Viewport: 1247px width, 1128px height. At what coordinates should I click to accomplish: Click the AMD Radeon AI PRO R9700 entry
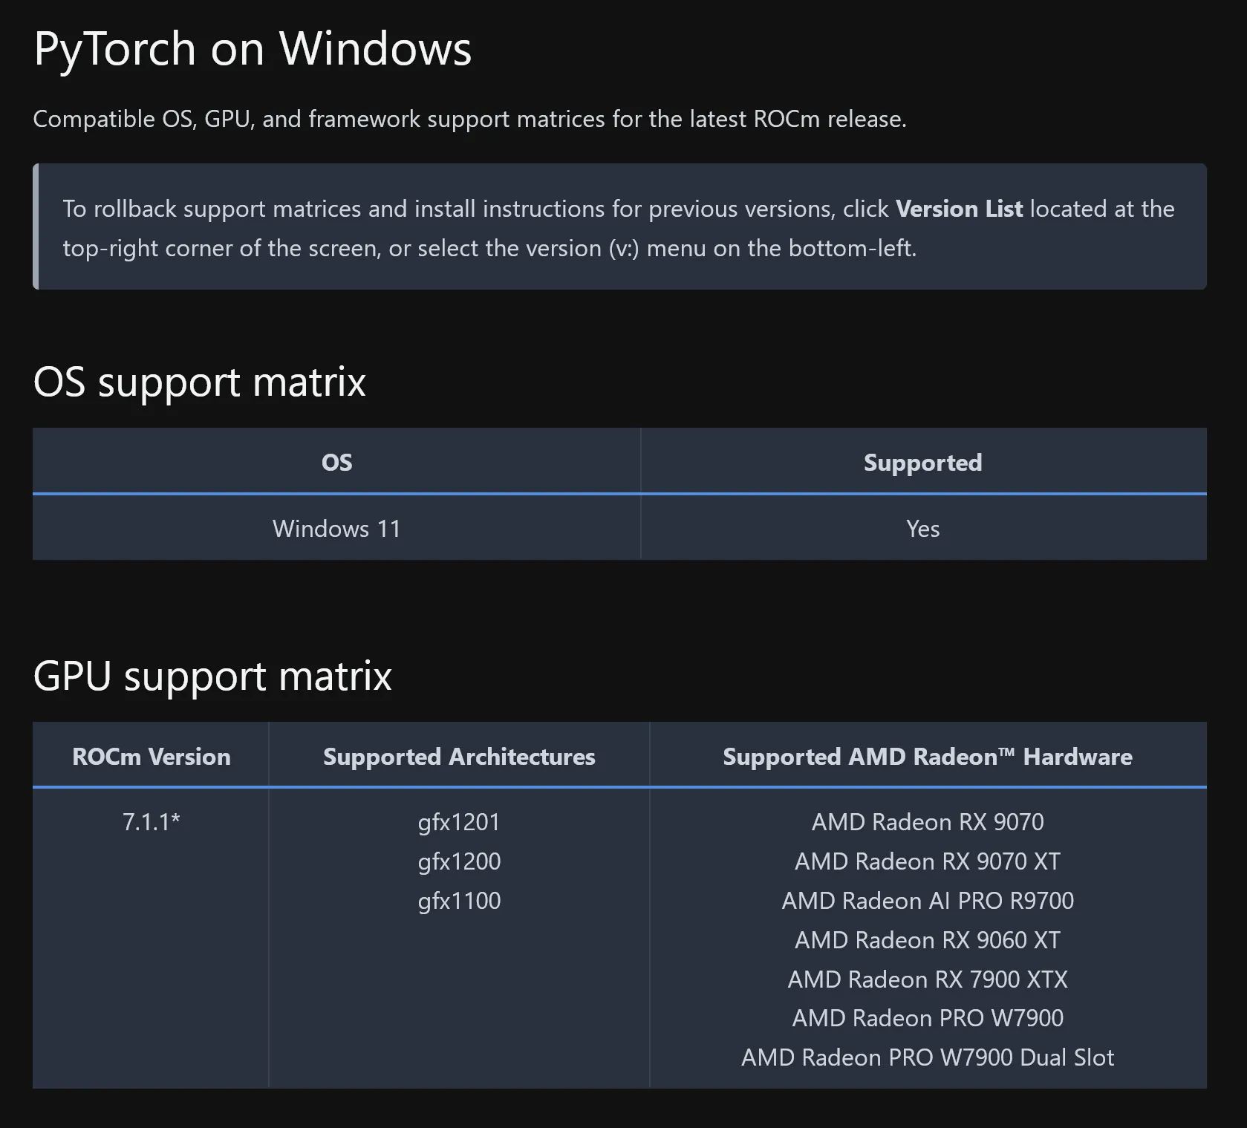(x=928, y=901)
